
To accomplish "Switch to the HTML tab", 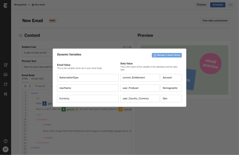I will (x=25, y=79).
